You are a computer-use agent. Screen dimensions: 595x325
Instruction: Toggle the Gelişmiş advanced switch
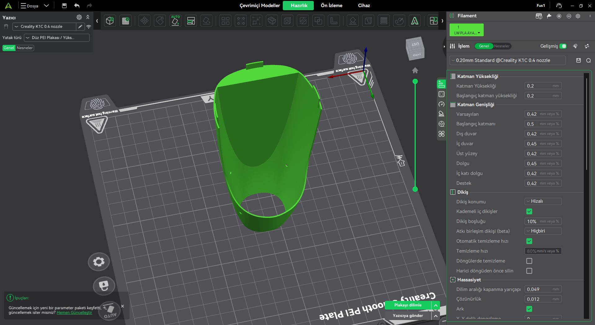563,46
